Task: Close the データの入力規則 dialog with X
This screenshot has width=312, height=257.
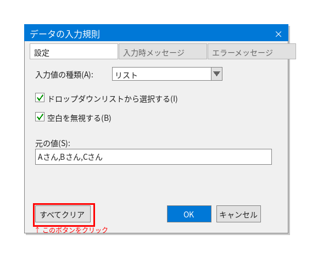Action: (x=278, y=34)
